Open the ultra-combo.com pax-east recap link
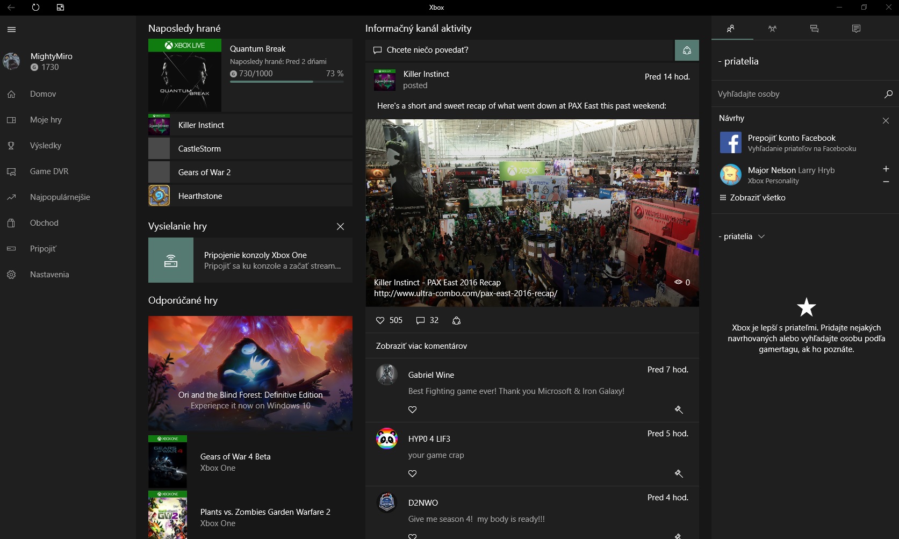The height and width of the screenshot is (539, 899). pos(465,293)
